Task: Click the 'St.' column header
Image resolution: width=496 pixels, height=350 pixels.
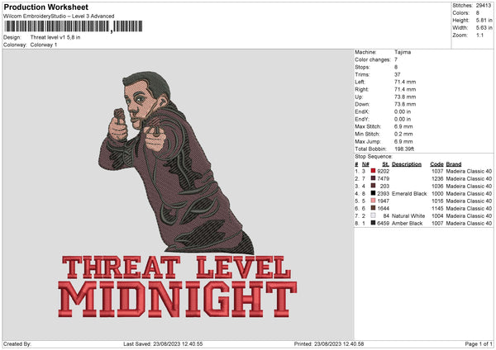Action: (x=385, y=164)
